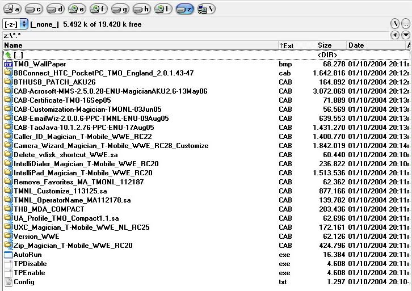Image resolution: width=412 pixels, height=291 pixels.
Task: Select the Config txt file
Action: (24, 282)
